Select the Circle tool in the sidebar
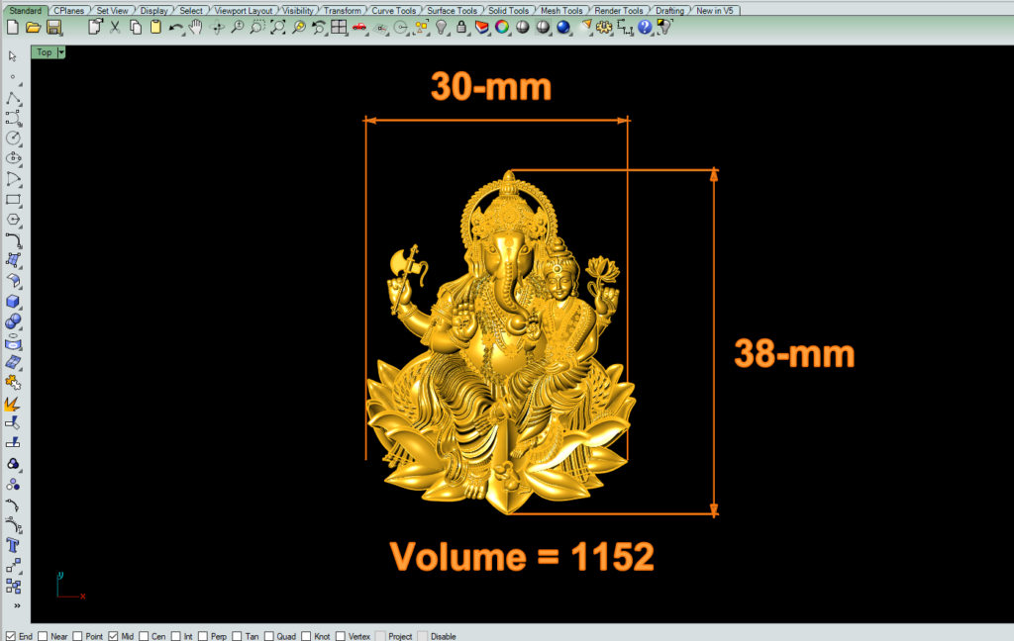Image resolution: width=1014 pixels, height=641 pixels. (x=13, y=138)
